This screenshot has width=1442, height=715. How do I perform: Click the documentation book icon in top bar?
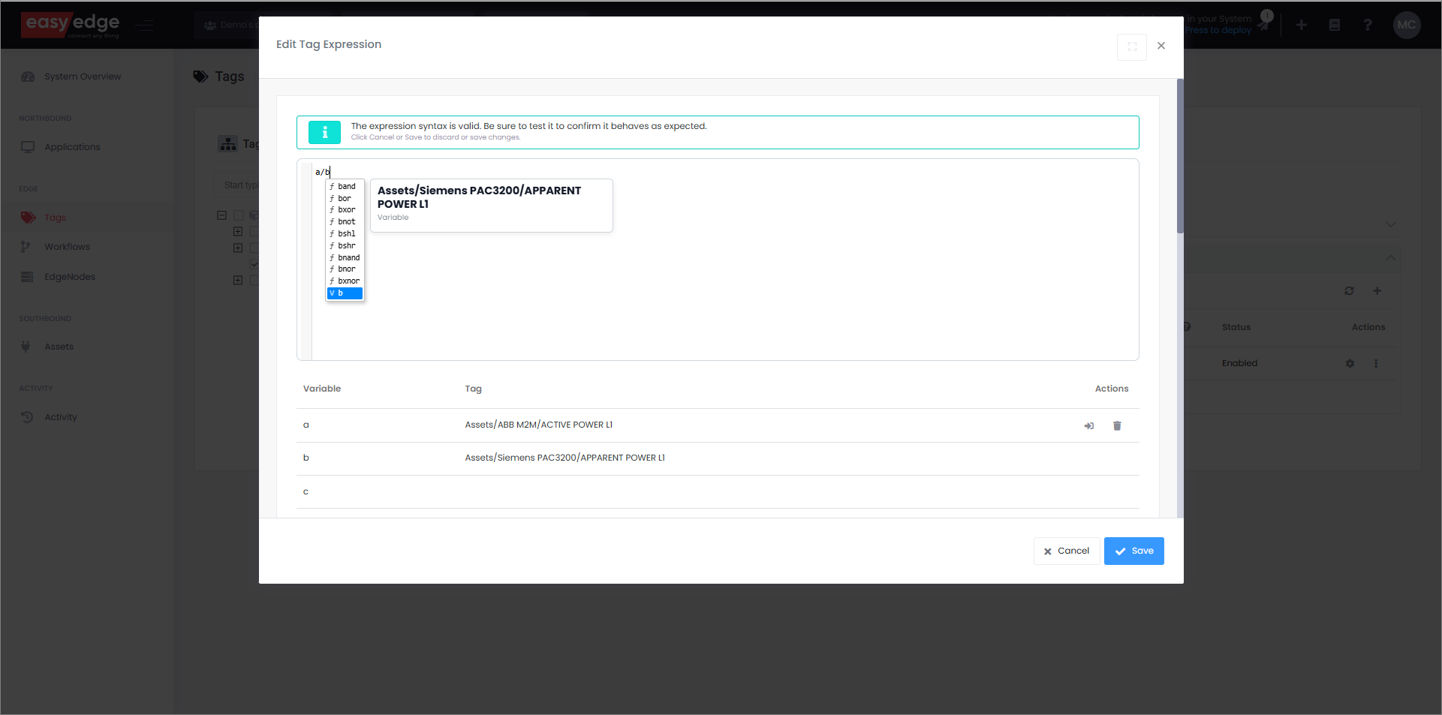coord(1335,26)
